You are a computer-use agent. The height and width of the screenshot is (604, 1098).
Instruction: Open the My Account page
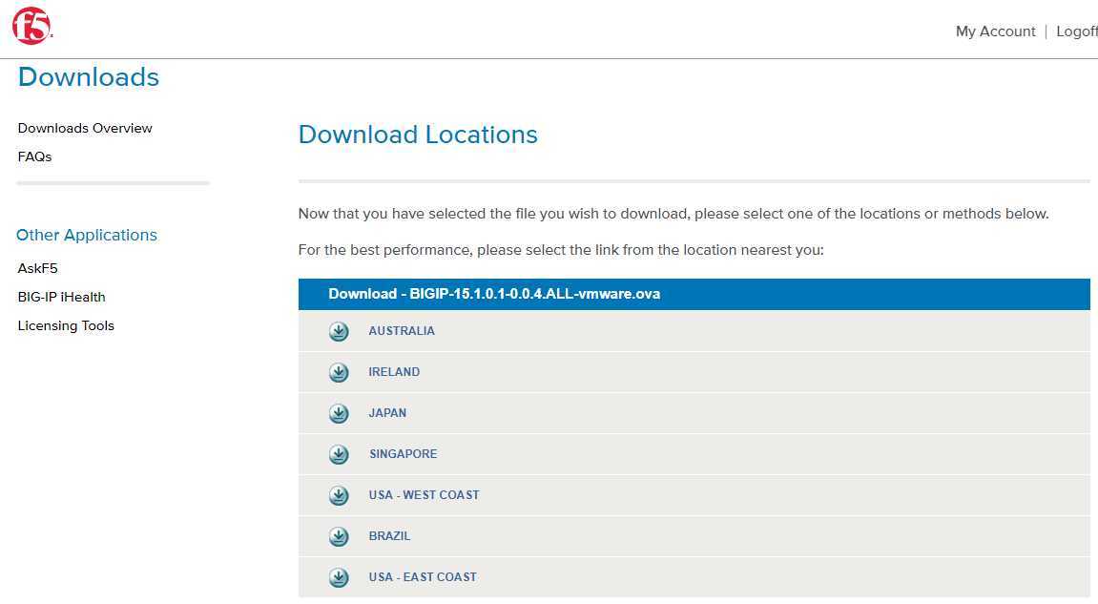(x=995, y=31)
